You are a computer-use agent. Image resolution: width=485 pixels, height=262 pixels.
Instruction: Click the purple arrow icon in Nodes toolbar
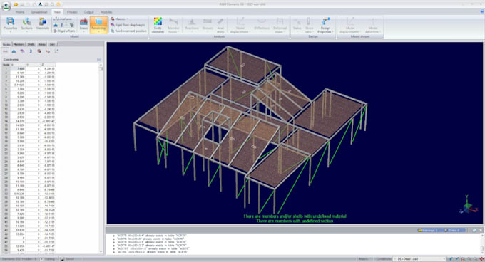pos(22,51)
